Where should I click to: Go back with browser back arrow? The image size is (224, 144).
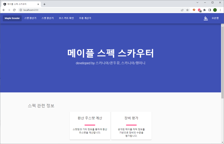point(4,10)
